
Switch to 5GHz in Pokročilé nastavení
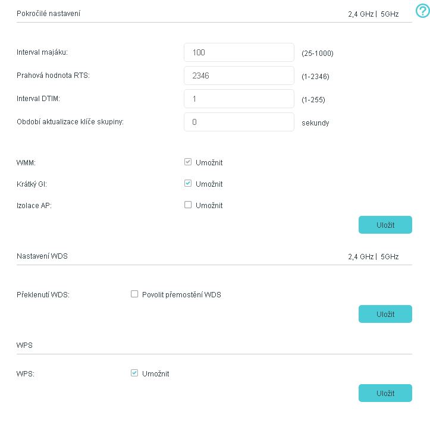(389, 13)
